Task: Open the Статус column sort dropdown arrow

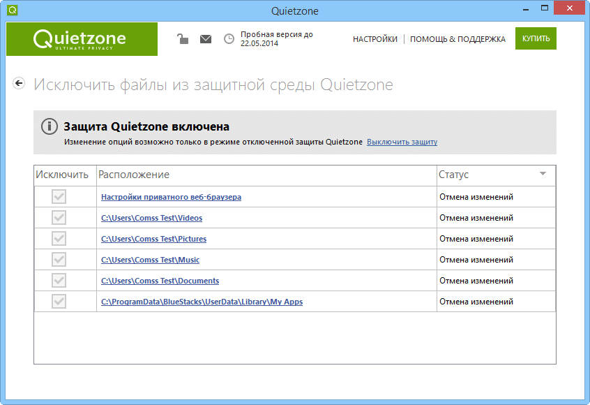Action: [x=543, y=174]
